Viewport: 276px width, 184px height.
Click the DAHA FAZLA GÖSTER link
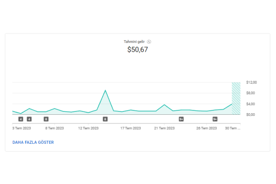[33, 142]
